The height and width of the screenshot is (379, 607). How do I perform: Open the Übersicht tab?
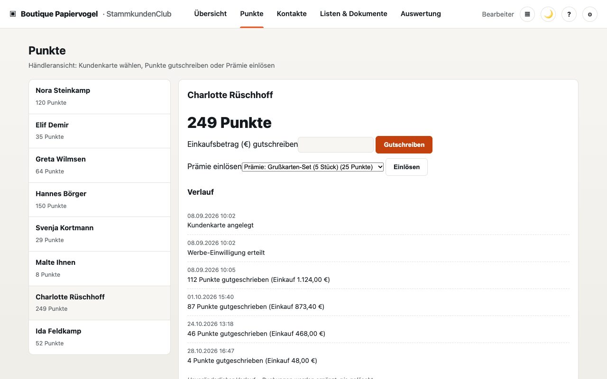(211, 14)
